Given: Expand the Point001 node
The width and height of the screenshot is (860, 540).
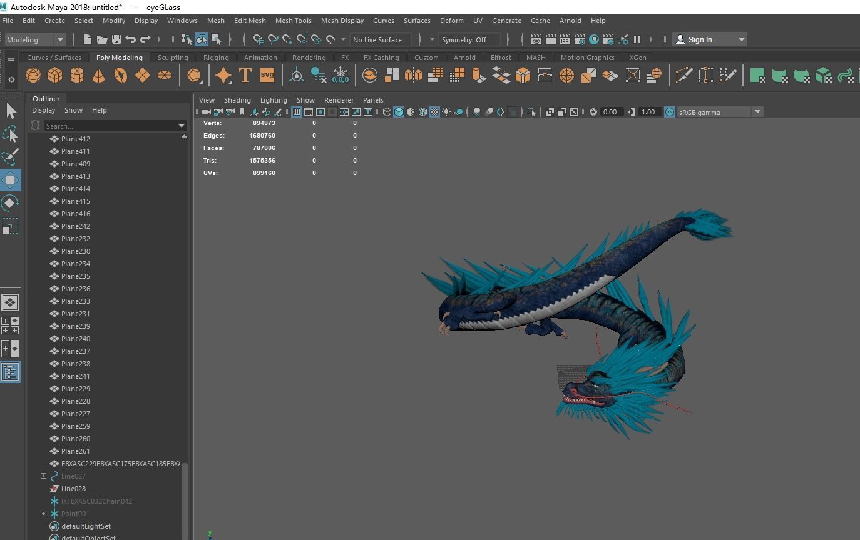Looking at the screenshot, I should tap(43, 513).
